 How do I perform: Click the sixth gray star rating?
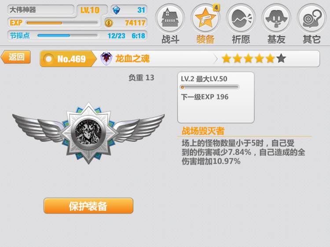281,58
